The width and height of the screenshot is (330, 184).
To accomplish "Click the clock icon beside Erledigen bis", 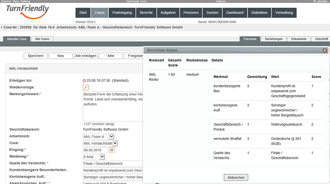I will [x=84, y=80].
